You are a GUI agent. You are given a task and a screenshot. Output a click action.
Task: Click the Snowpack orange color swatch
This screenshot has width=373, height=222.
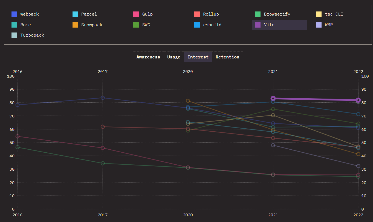point(75,25)
